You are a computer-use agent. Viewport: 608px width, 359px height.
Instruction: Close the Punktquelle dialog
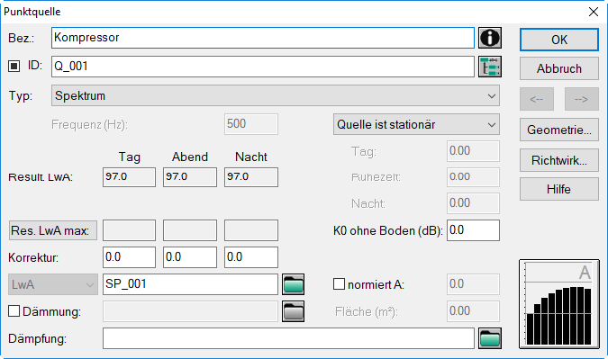[x=594, y=12]
